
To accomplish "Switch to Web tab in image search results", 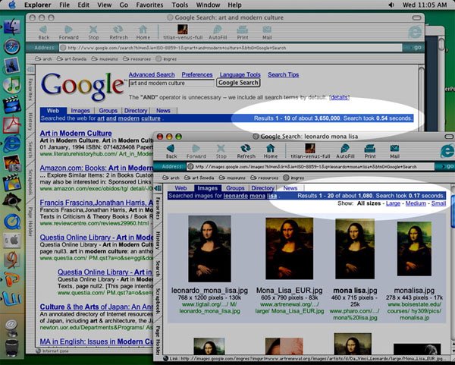I will [x=180, y=188].
